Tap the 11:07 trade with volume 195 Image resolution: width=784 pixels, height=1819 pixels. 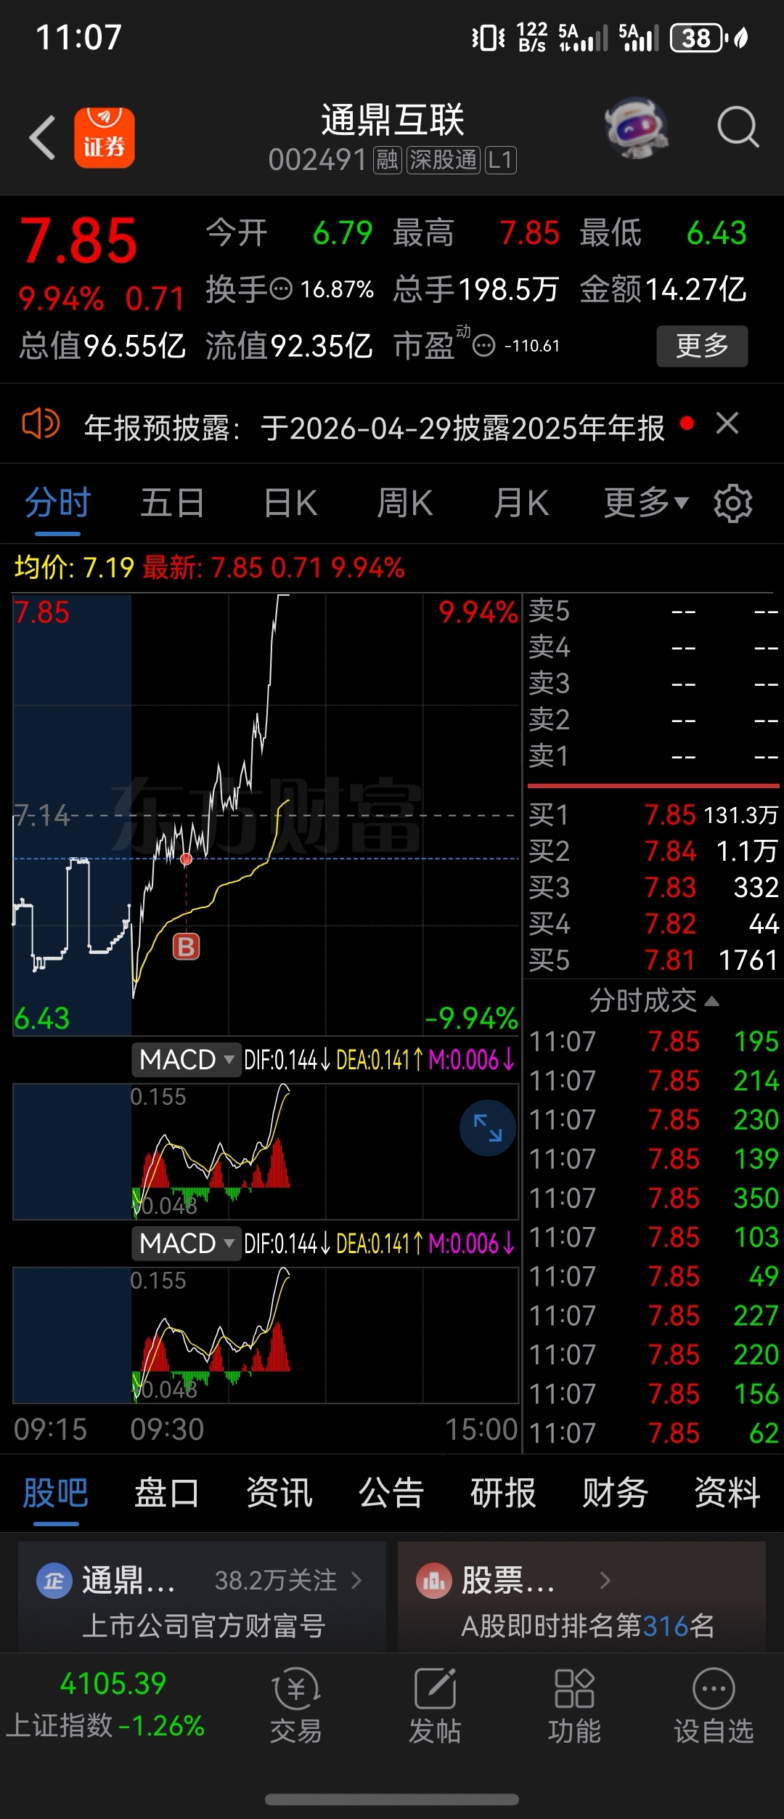653,1042
